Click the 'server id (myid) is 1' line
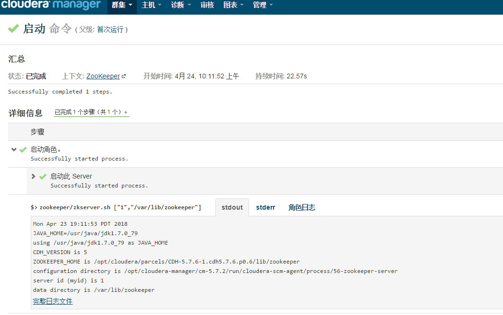Viewport: 503px width, 315px height. tap(68, 281)
